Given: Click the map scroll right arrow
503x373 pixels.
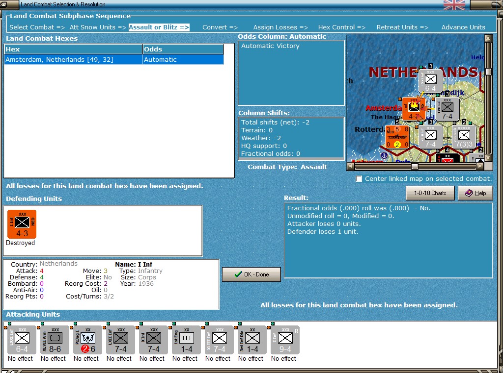Looking at the screenshot, I should pos(480,166).
